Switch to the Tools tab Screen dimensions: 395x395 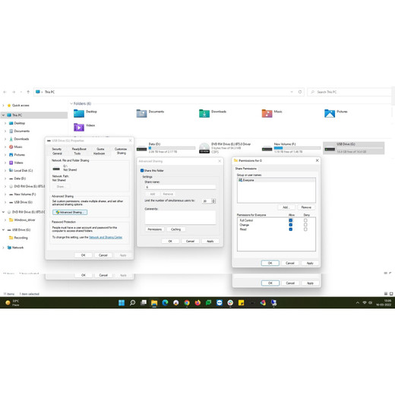pyautogui.click(x=77, y=153)
